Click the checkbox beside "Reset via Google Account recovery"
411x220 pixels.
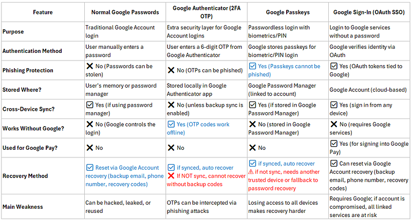tap(89, 167)
